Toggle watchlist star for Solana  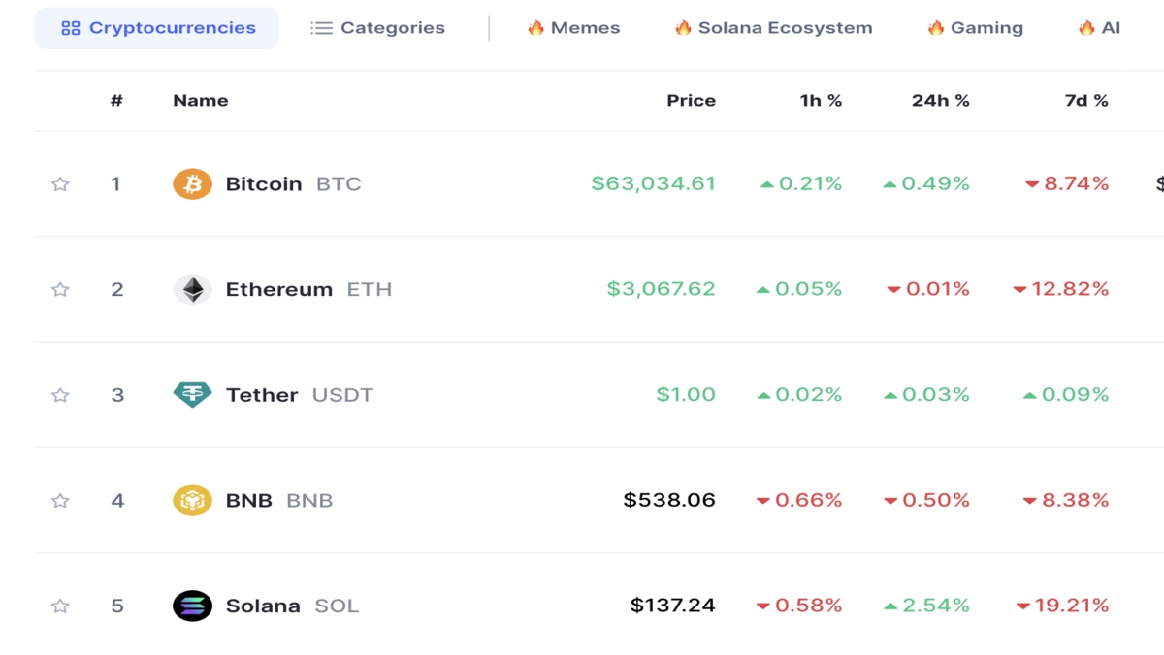coord(60,606)
